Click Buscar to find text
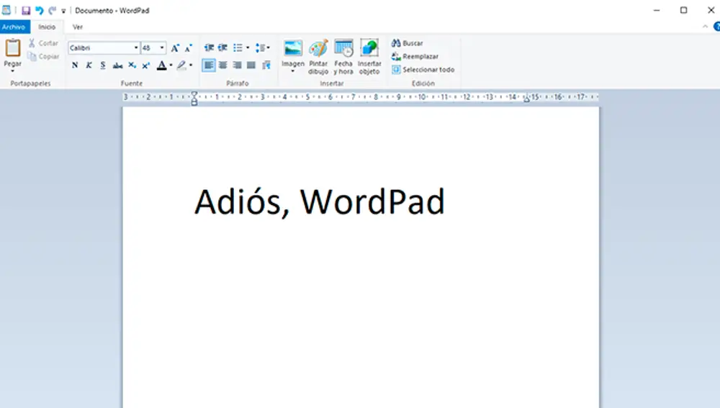The image size is (720, 408). click(x=408, y=43)
